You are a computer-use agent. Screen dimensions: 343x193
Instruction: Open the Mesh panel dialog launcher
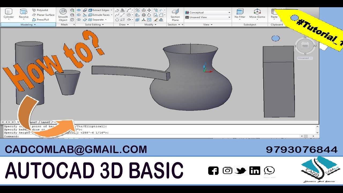[74, 25]
